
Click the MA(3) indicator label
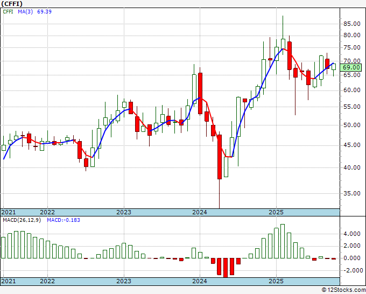[25, 12]
